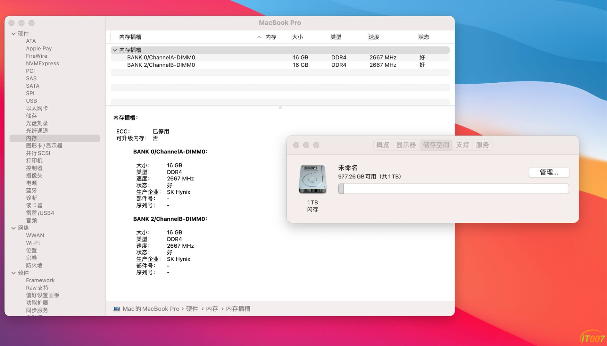Switch to the 概览 tab

tap(383, 145)
